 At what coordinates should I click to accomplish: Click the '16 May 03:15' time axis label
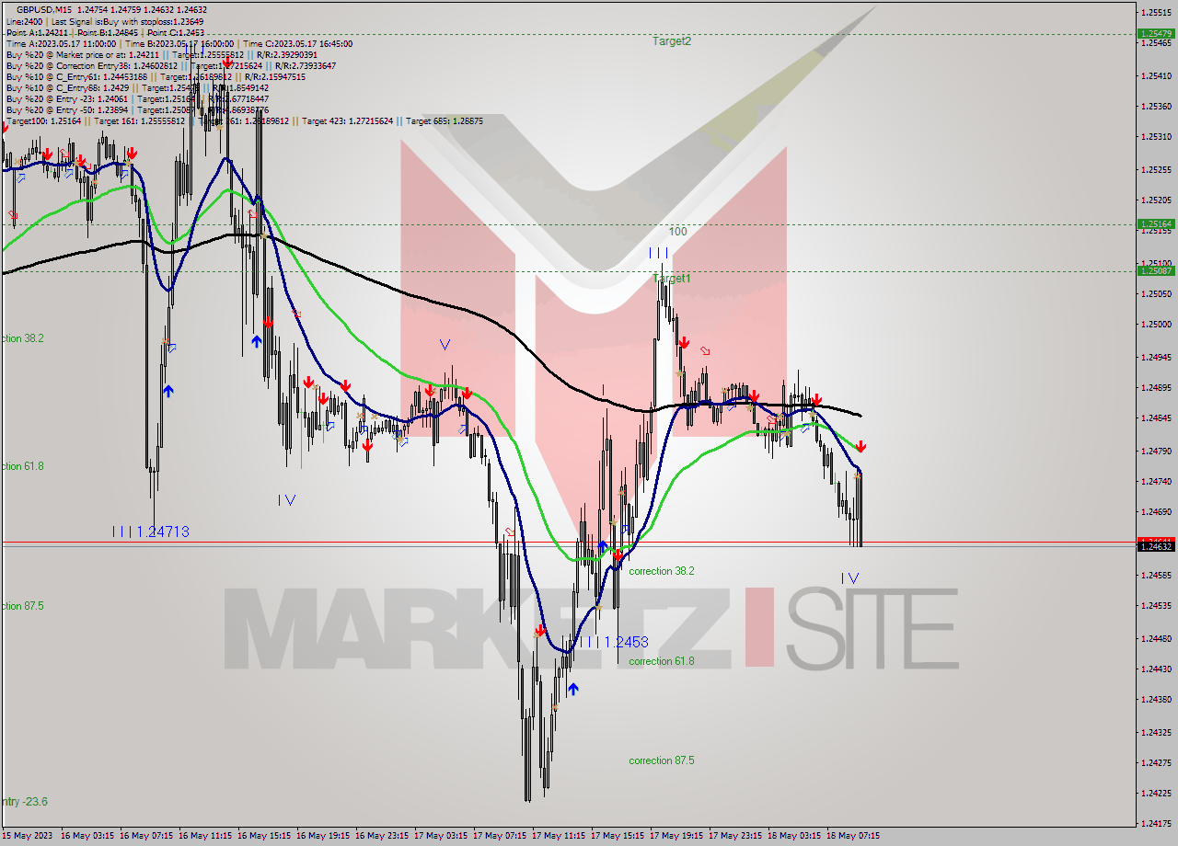(x=87, y=836)
